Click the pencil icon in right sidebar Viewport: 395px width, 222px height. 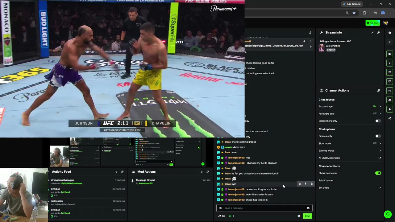click(x=390, y=42)
